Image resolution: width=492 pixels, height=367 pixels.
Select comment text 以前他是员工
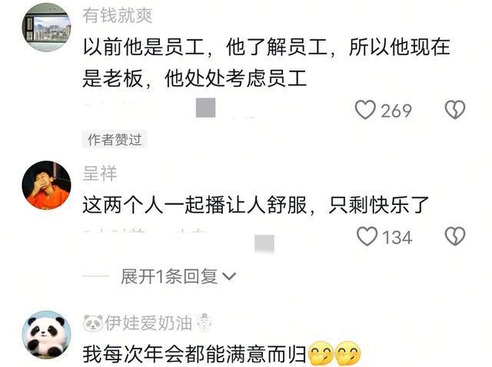144,48
